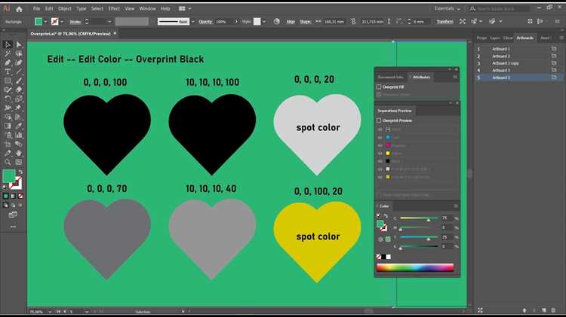
Task: Select the Type tool
Action: pyautogui.click(x=8, y=72)
